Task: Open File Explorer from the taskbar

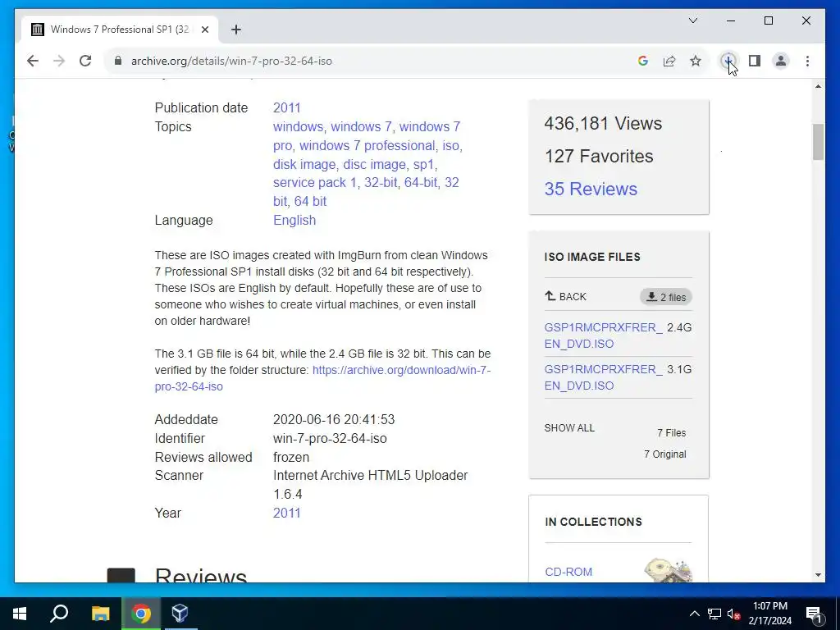Action: 100,614
